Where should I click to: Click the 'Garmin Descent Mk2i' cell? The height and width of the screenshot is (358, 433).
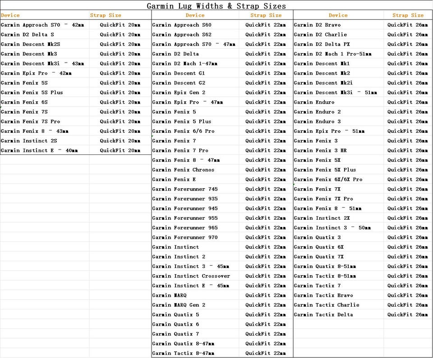click(338, 83)
